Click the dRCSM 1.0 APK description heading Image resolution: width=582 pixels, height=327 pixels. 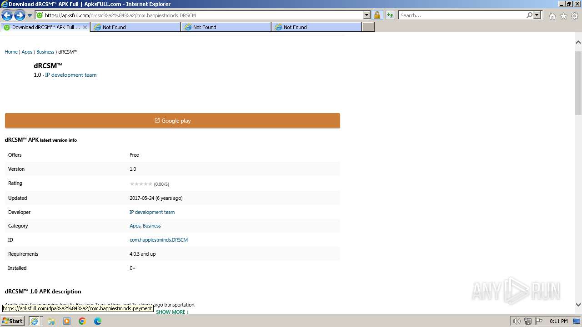click(43, 292)
